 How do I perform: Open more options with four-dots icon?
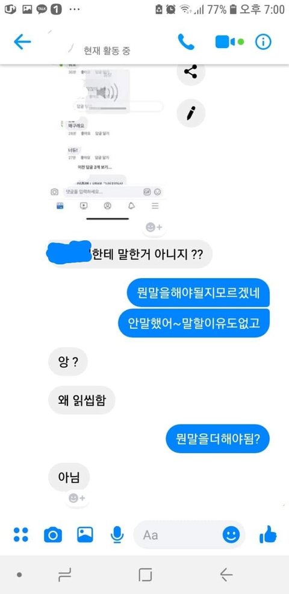coord(21,534)
